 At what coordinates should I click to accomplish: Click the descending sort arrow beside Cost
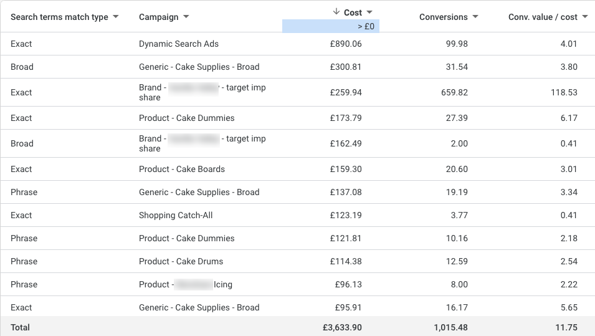pyautogui.click(x=336, y=12)
